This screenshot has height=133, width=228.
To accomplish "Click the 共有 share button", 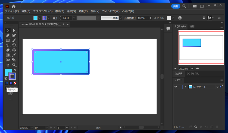I will click(x=176, y=6).
